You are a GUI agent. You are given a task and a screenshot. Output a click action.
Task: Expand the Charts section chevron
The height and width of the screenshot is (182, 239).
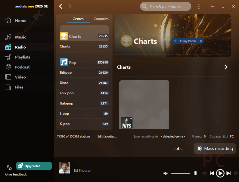(226, 67)
